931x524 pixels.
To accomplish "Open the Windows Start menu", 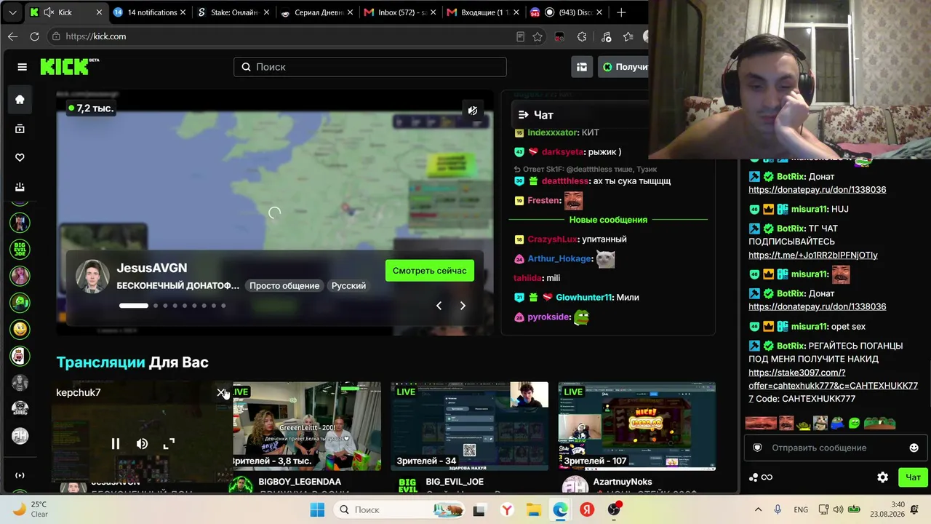I will 317,509.
